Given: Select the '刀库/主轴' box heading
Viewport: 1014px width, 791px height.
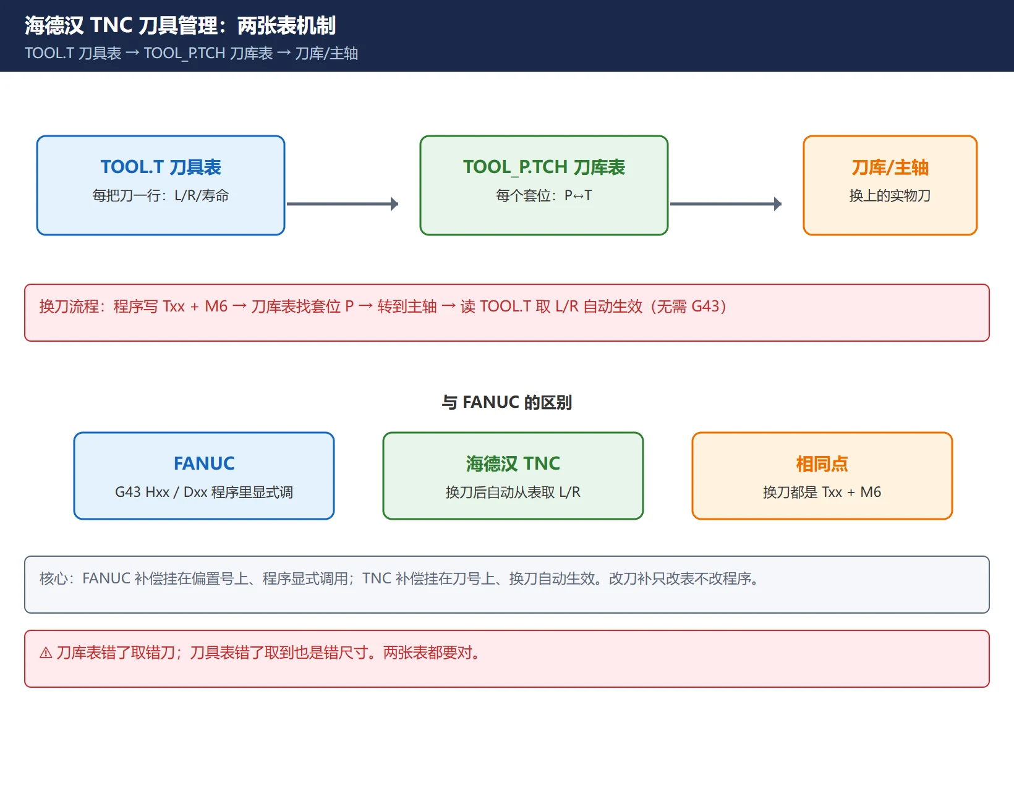Looking at the screenshot, I should [890, 167].
